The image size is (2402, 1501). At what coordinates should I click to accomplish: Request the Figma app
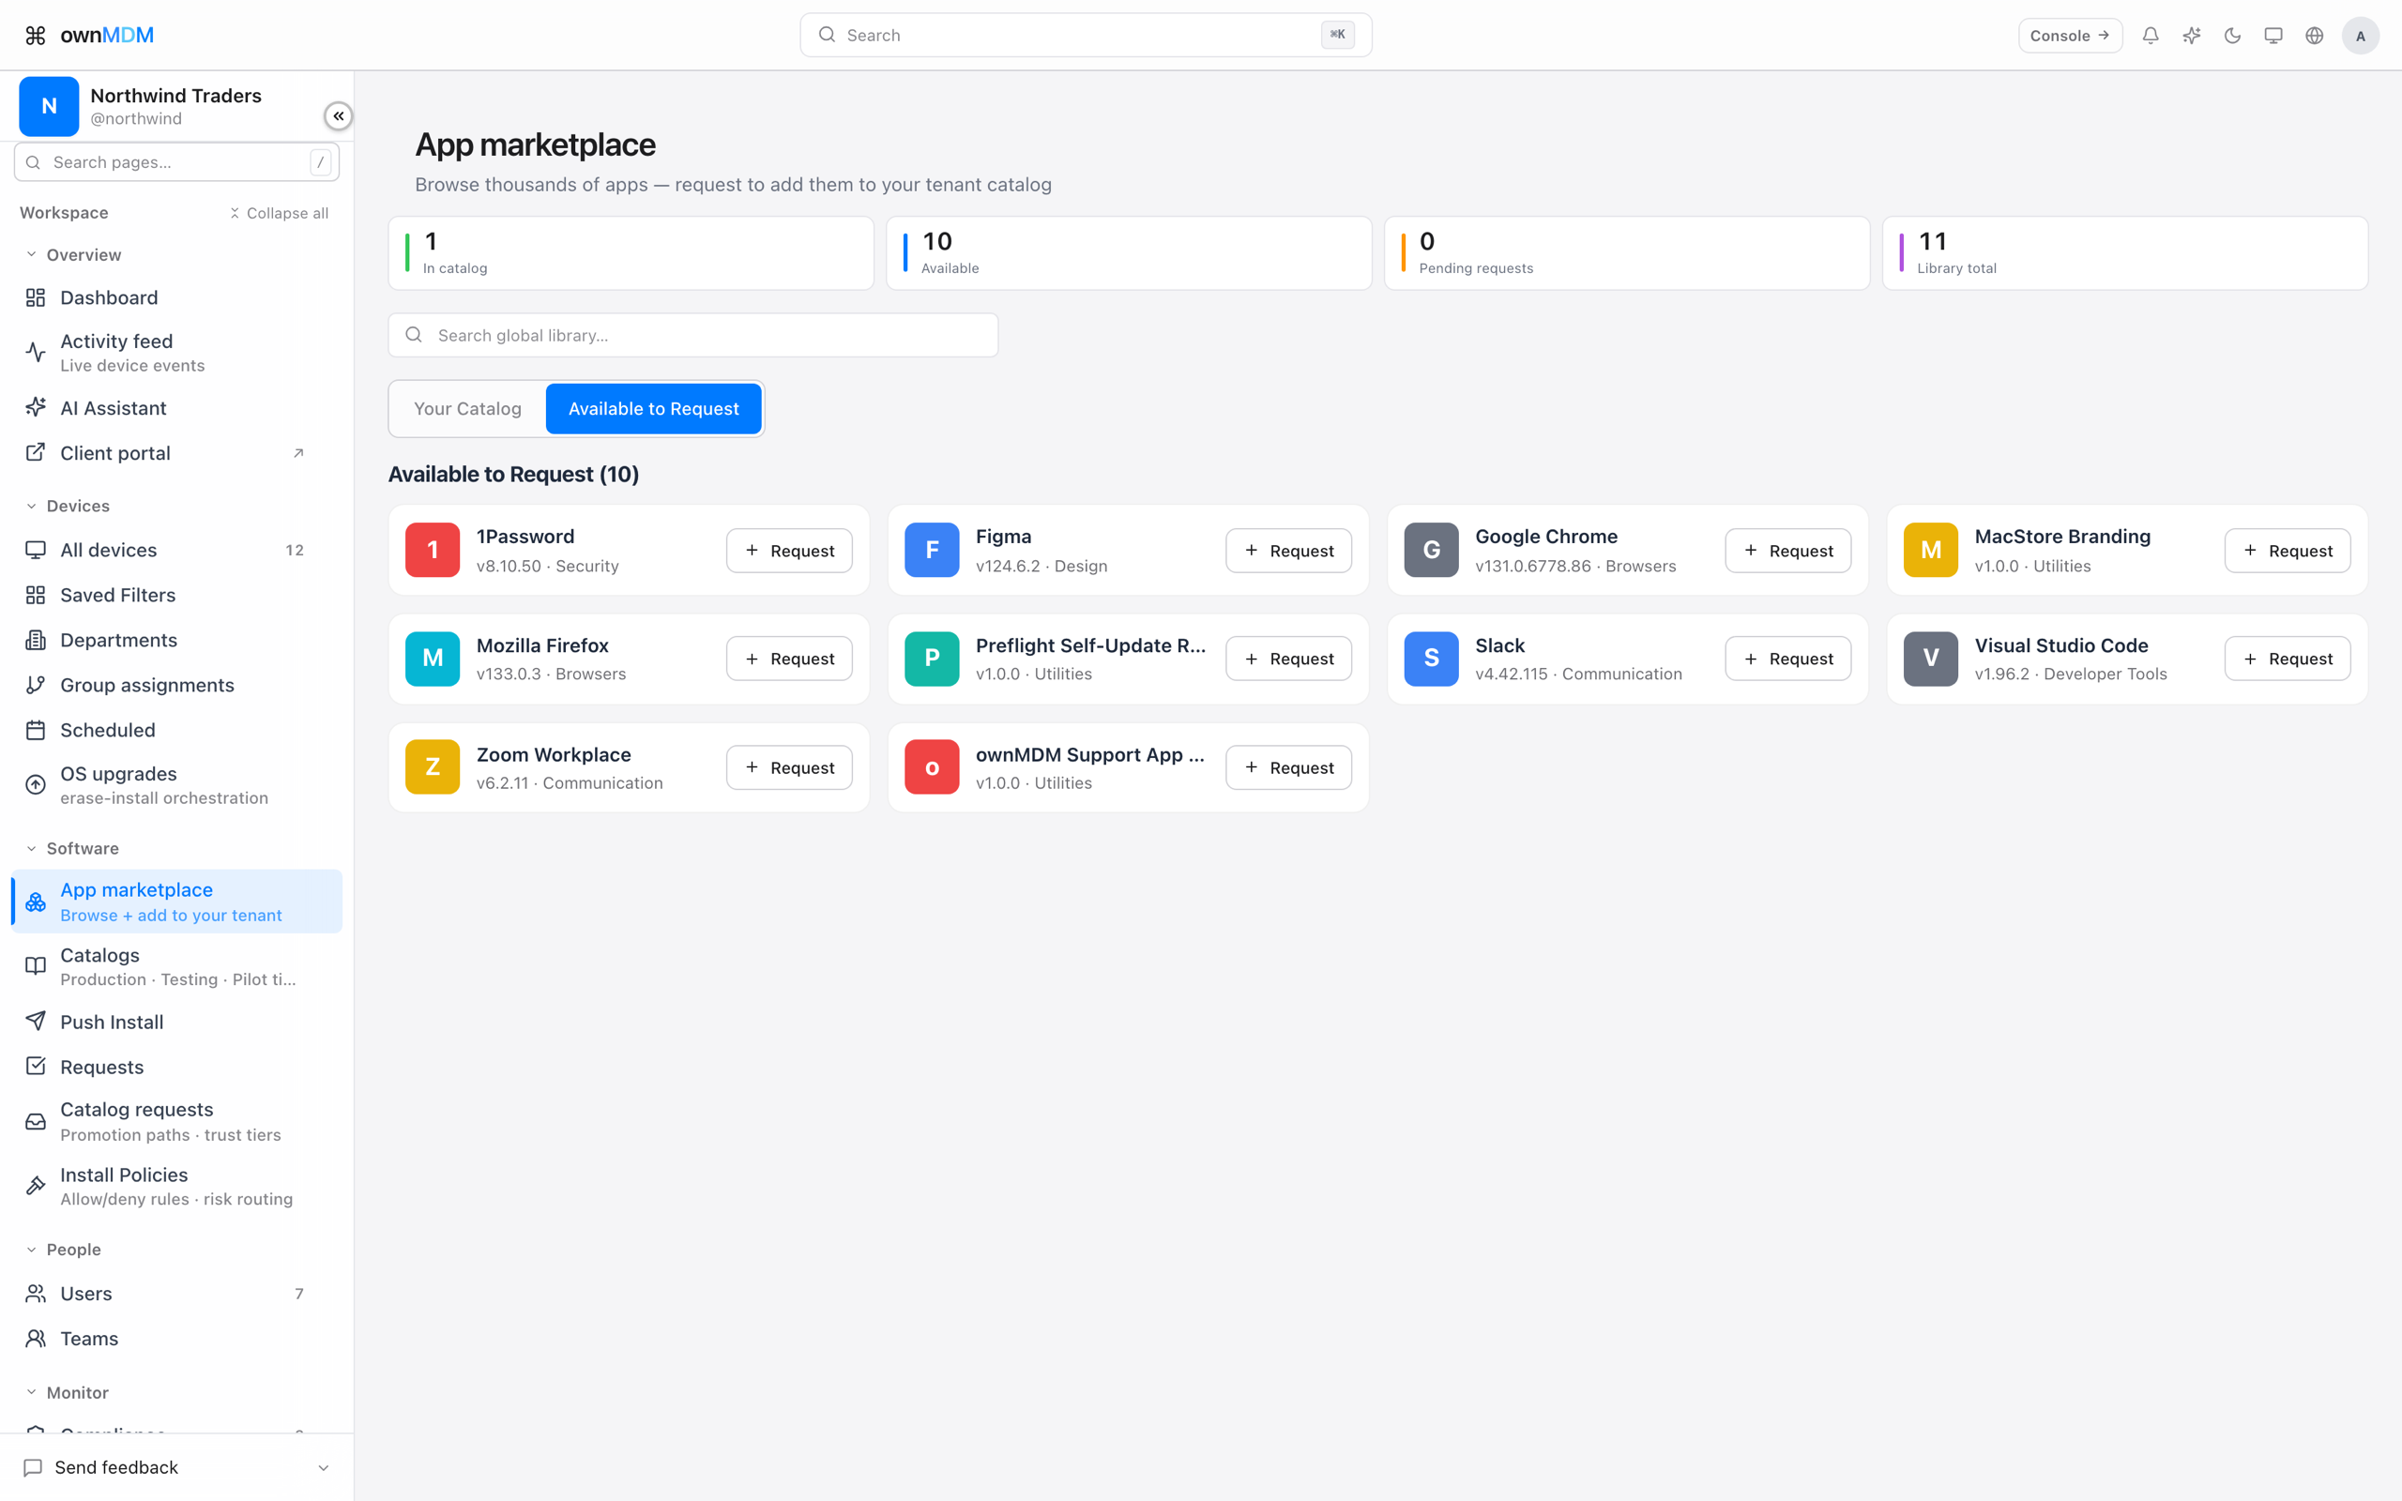point(1288,551)
